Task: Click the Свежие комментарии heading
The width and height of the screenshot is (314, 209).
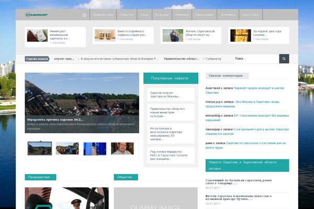Action: click(227, 76)
